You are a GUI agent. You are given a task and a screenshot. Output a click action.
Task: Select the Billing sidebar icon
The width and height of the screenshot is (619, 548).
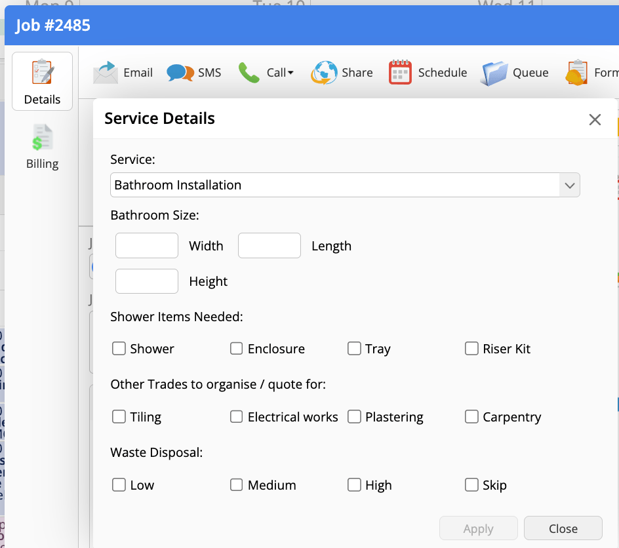[42, 139]
